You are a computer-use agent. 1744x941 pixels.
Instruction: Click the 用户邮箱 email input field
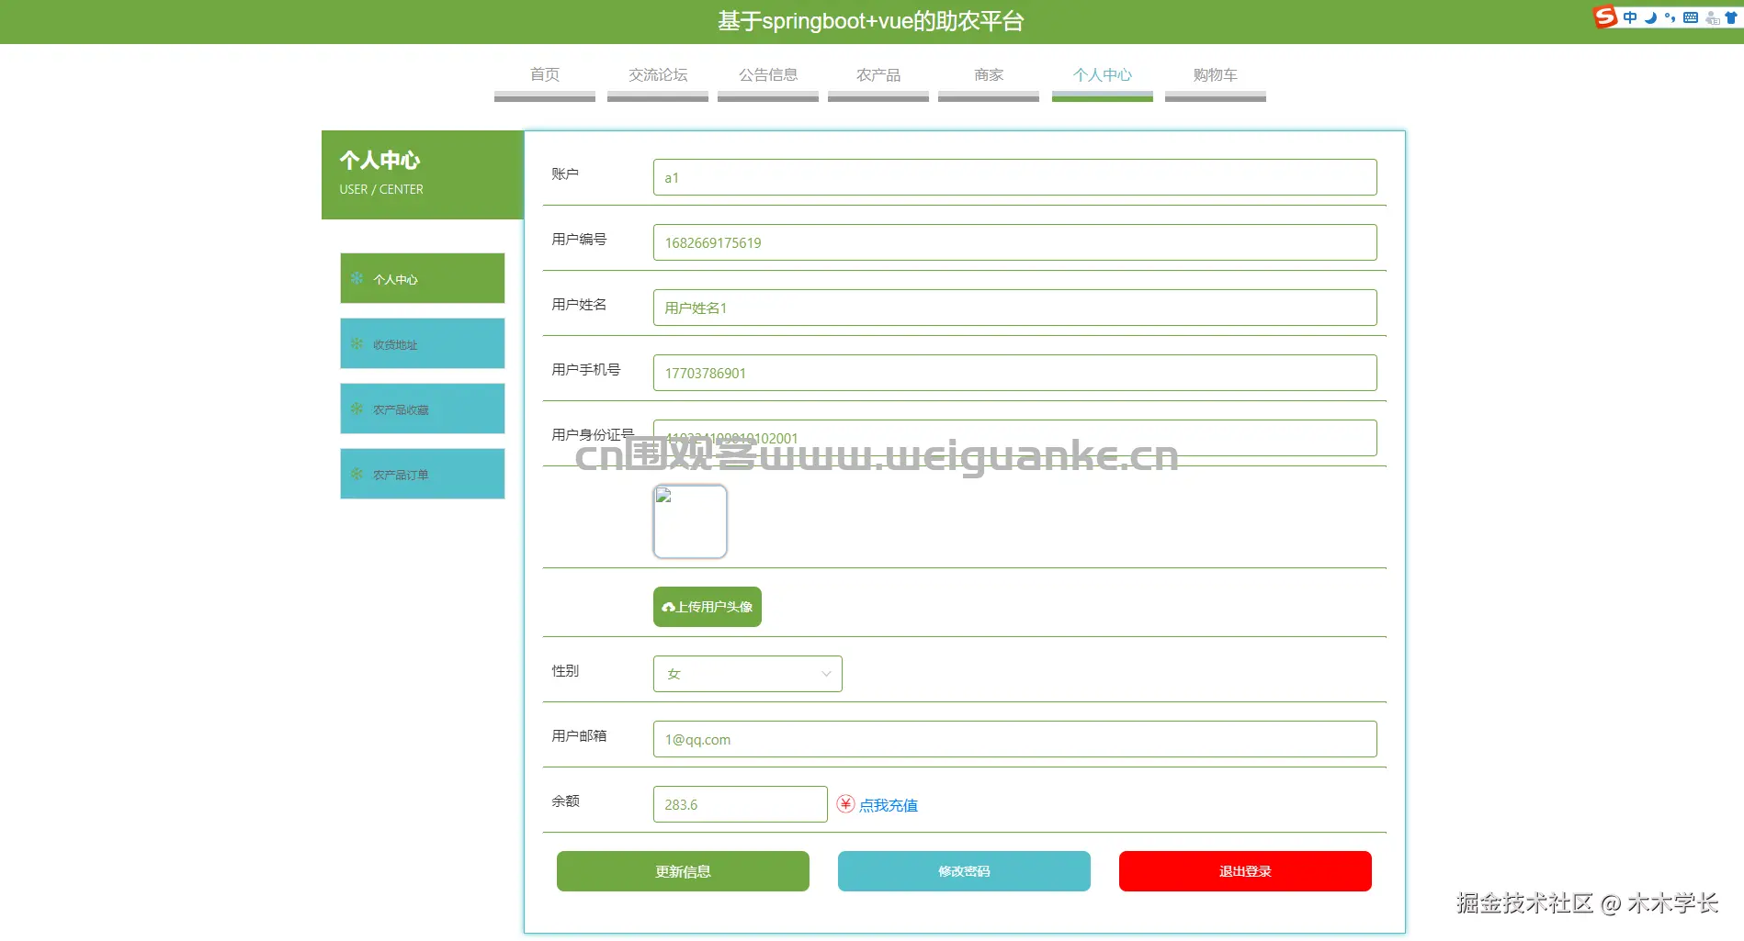tap(1014, 739)
